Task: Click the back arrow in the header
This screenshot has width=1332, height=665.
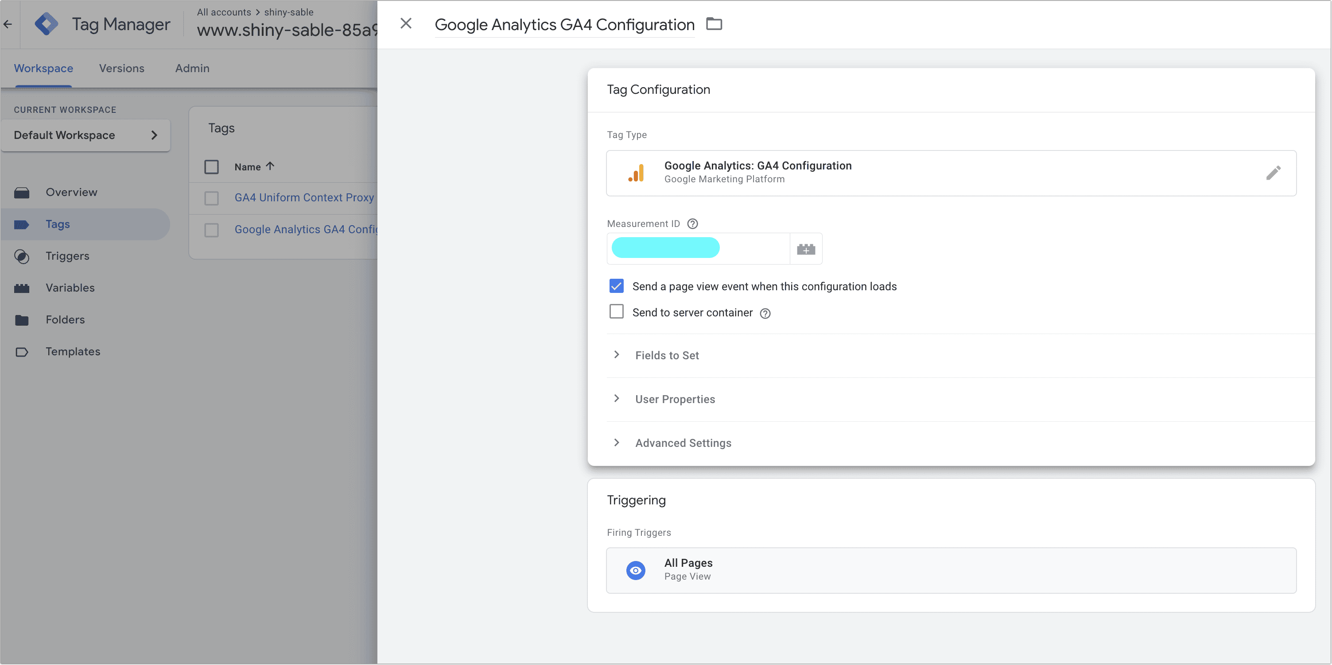Action: pyautogui.click(x=8, y=24)
